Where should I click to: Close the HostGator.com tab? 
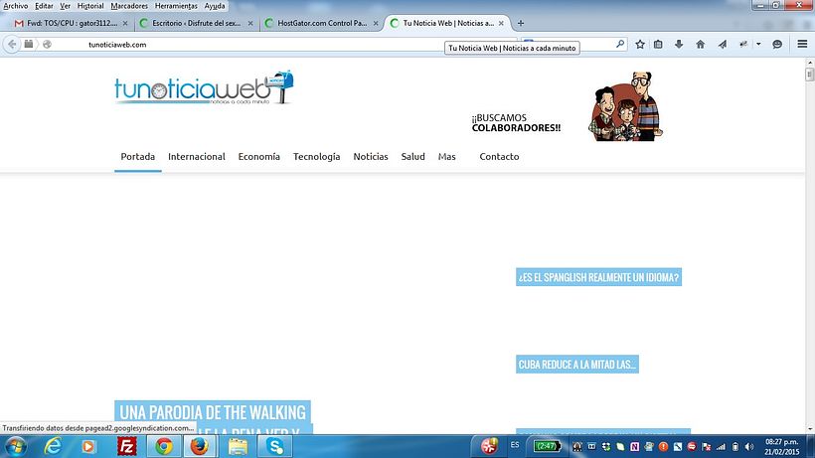click(376, 24)
